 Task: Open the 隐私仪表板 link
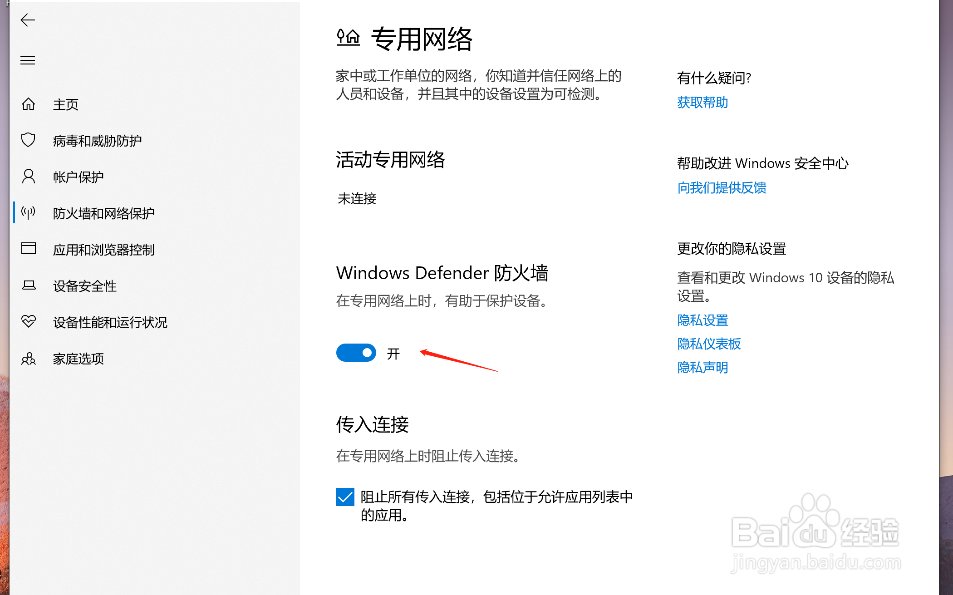[709, 344]
